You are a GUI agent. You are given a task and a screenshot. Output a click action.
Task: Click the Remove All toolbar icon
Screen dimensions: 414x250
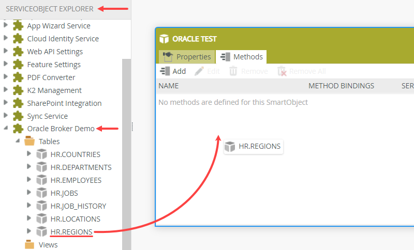(x=282, y=71)
